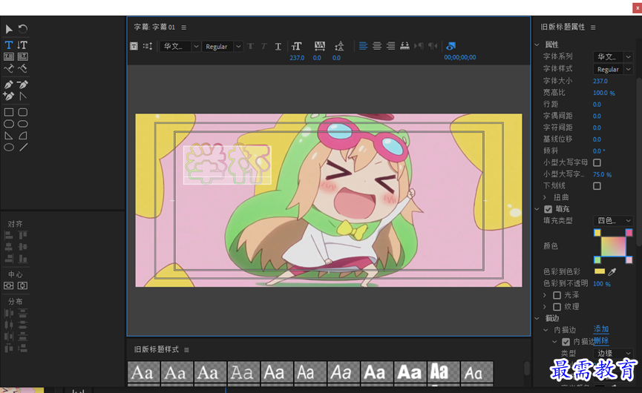Click Delete inner stroke link
The height and width of the screenshot is (393, 642).
click(x=601, y=340)
